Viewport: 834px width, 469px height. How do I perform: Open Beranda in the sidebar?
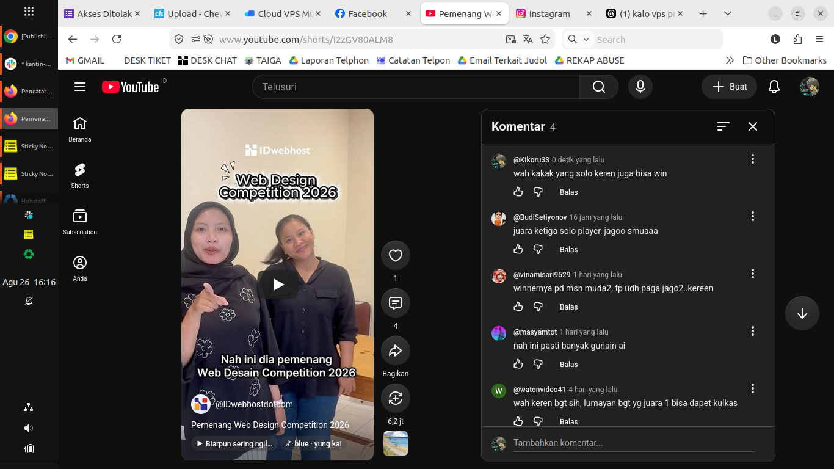point(80,130)
